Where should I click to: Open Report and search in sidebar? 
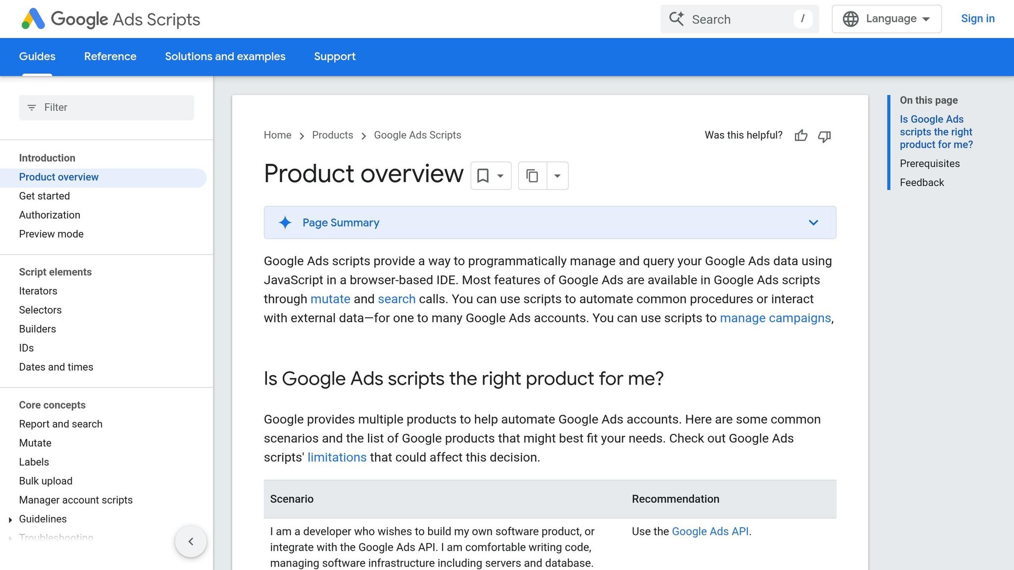[x=60, y=424]
